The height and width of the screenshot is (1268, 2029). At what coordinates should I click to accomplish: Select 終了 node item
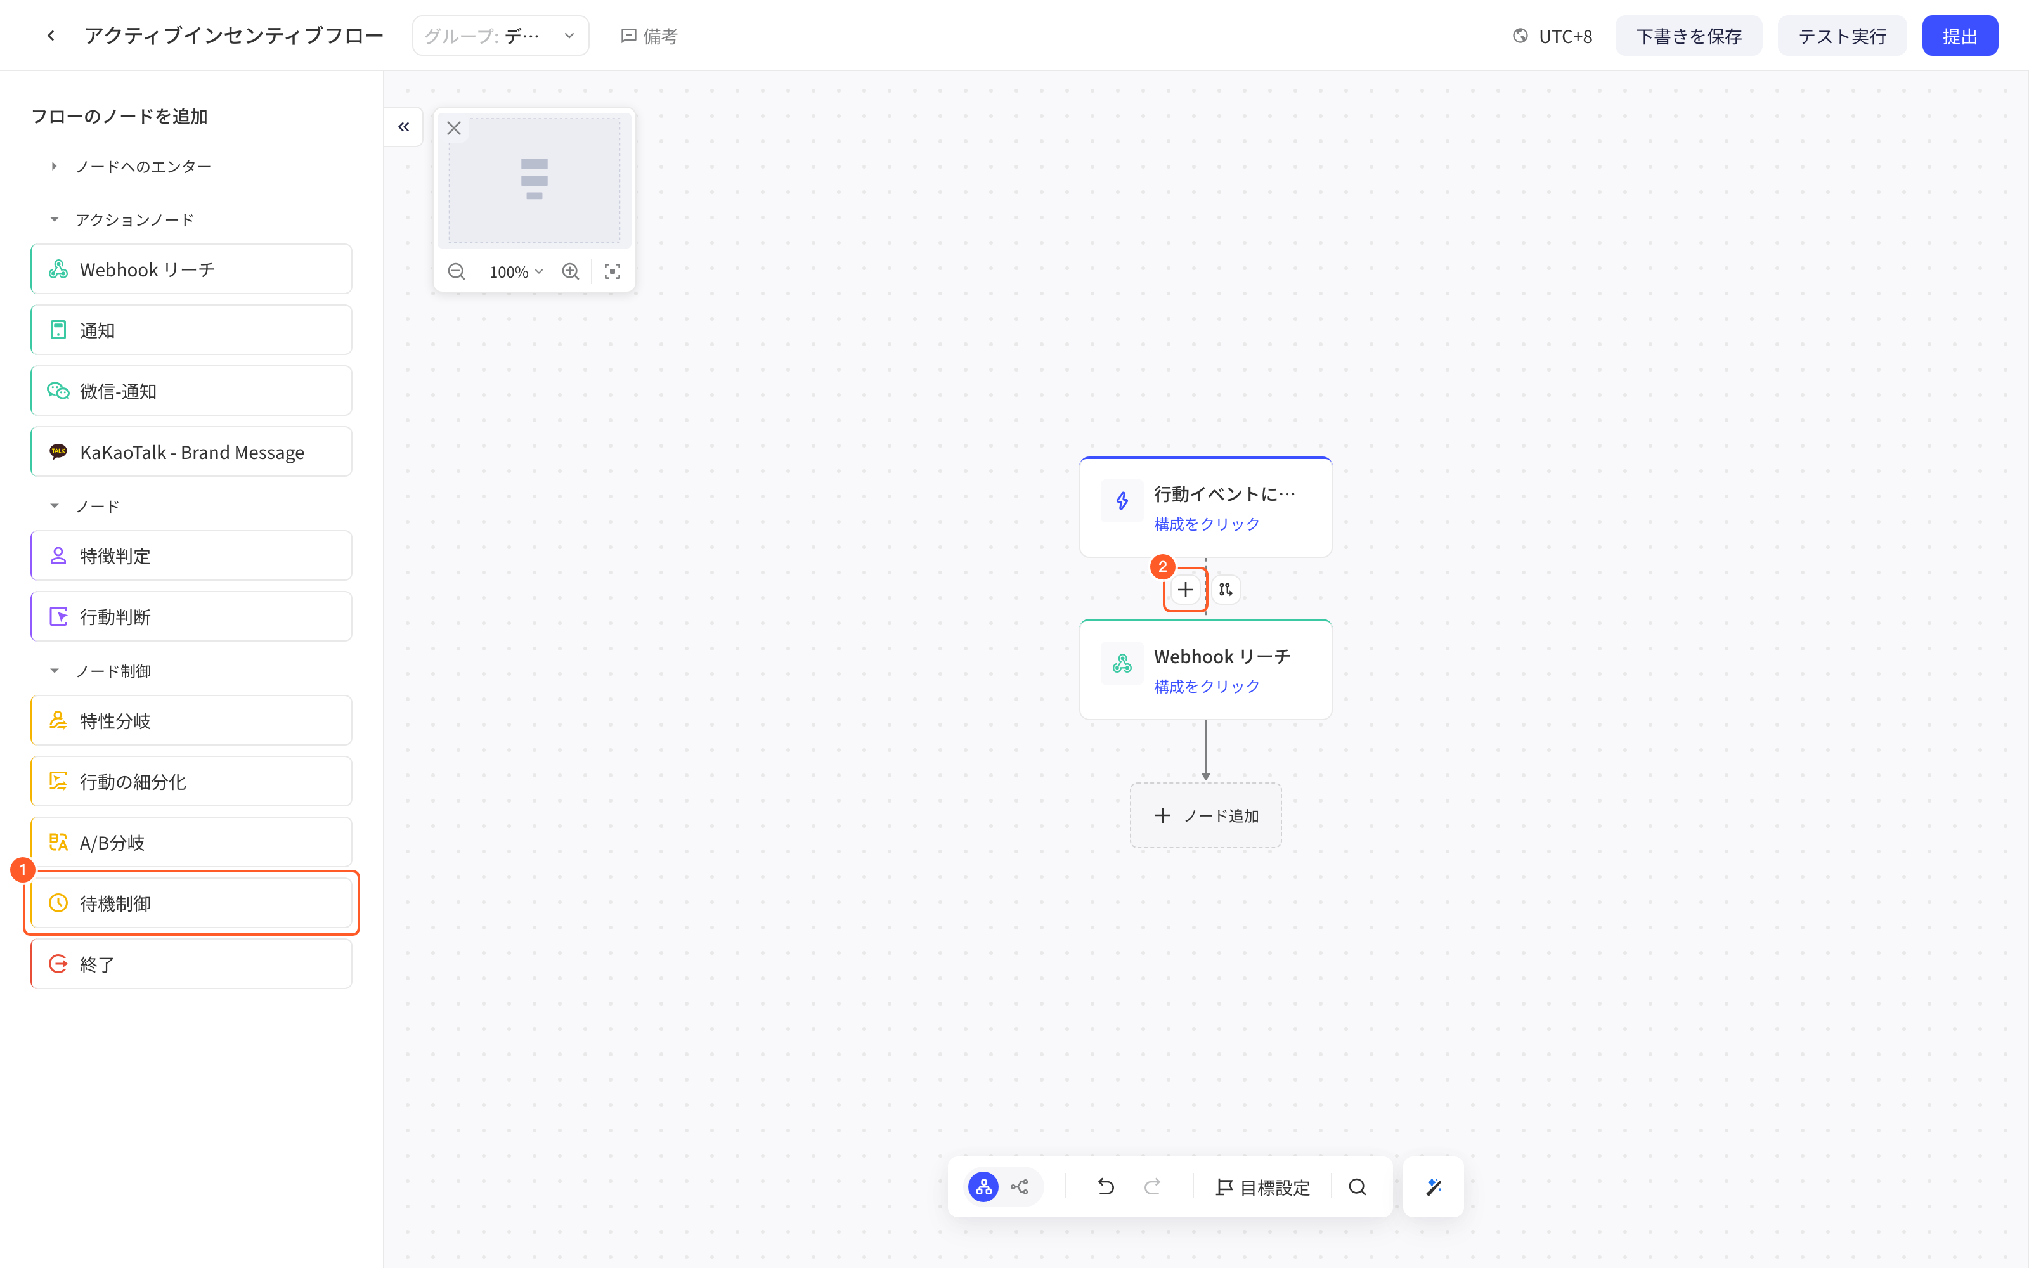tap(191, 964)
